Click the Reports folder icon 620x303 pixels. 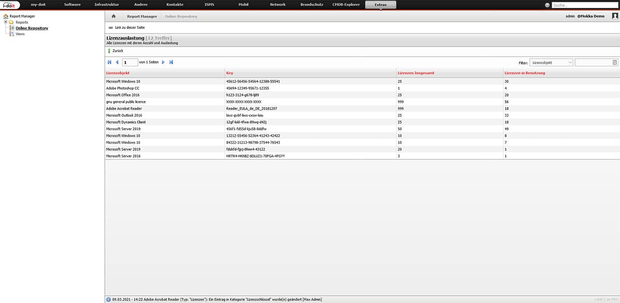[11, 22]
